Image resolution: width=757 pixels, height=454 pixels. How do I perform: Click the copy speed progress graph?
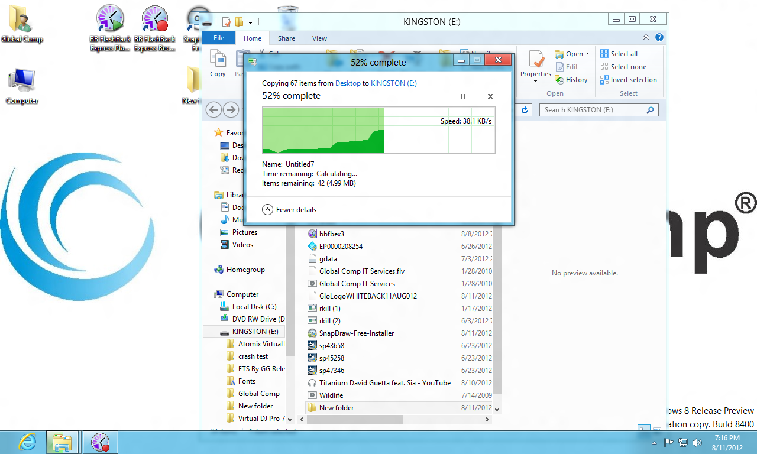click(378, 130)
